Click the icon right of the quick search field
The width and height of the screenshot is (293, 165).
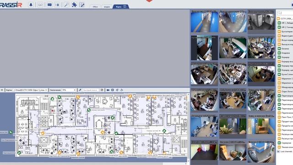pyautogui.click(x=102, y=90)
